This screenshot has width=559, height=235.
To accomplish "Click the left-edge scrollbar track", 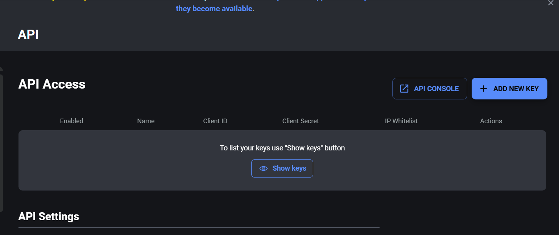I will point(2,141).
